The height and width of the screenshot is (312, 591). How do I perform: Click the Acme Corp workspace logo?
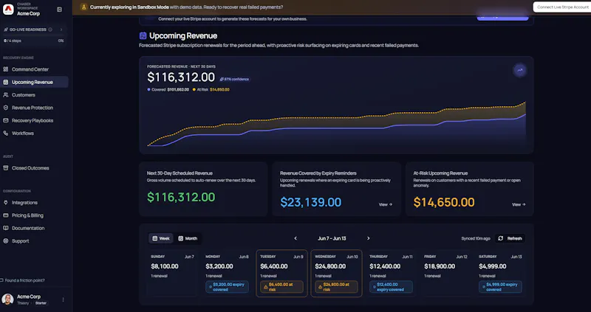click(8, 10)
